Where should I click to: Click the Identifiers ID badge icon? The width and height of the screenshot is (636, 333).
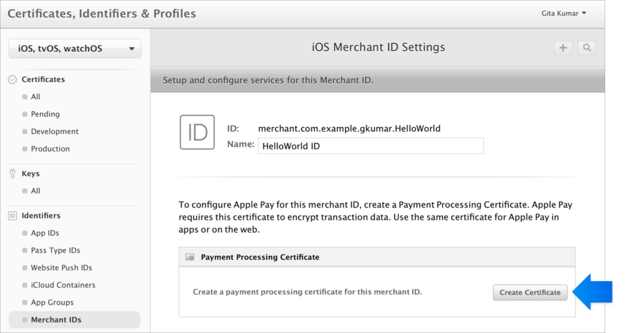click(x=13, y=216)
